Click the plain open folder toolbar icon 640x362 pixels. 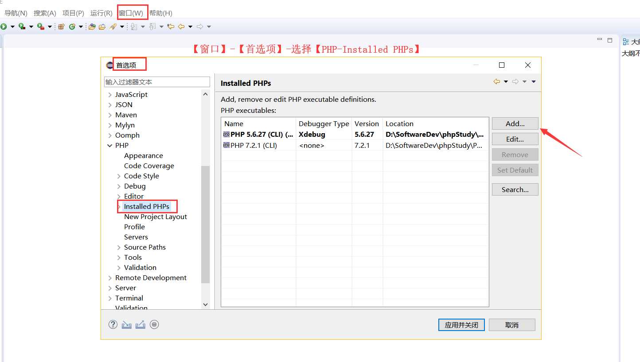[x=102, y=27]
